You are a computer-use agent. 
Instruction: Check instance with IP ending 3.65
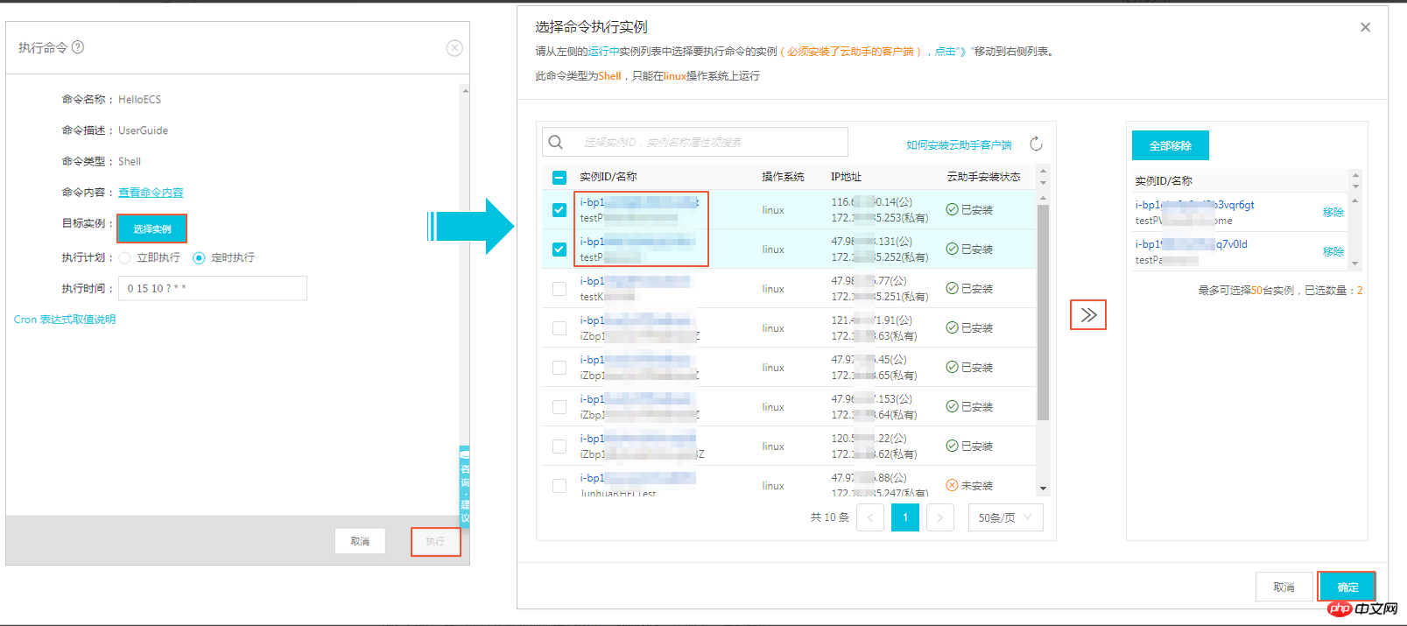pos(559,368)
